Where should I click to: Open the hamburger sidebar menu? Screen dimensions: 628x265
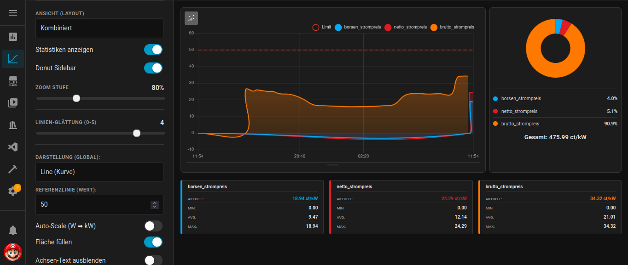[x=13, y=13]
